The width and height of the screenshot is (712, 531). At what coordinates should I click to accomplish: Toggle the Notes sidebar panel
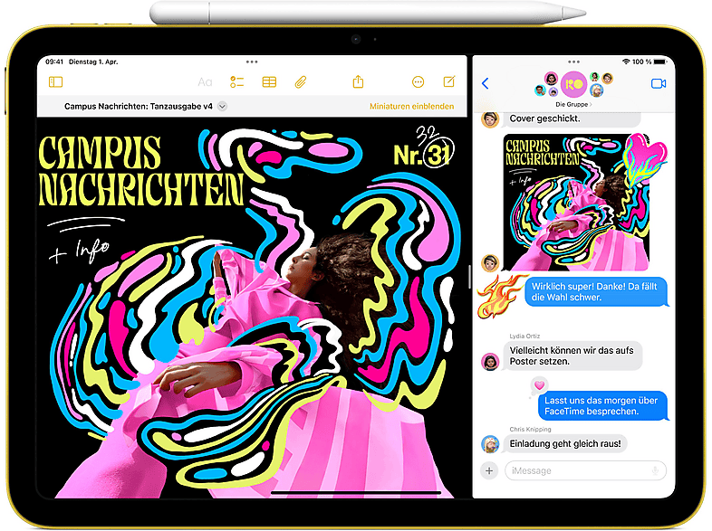click(56, 82)
